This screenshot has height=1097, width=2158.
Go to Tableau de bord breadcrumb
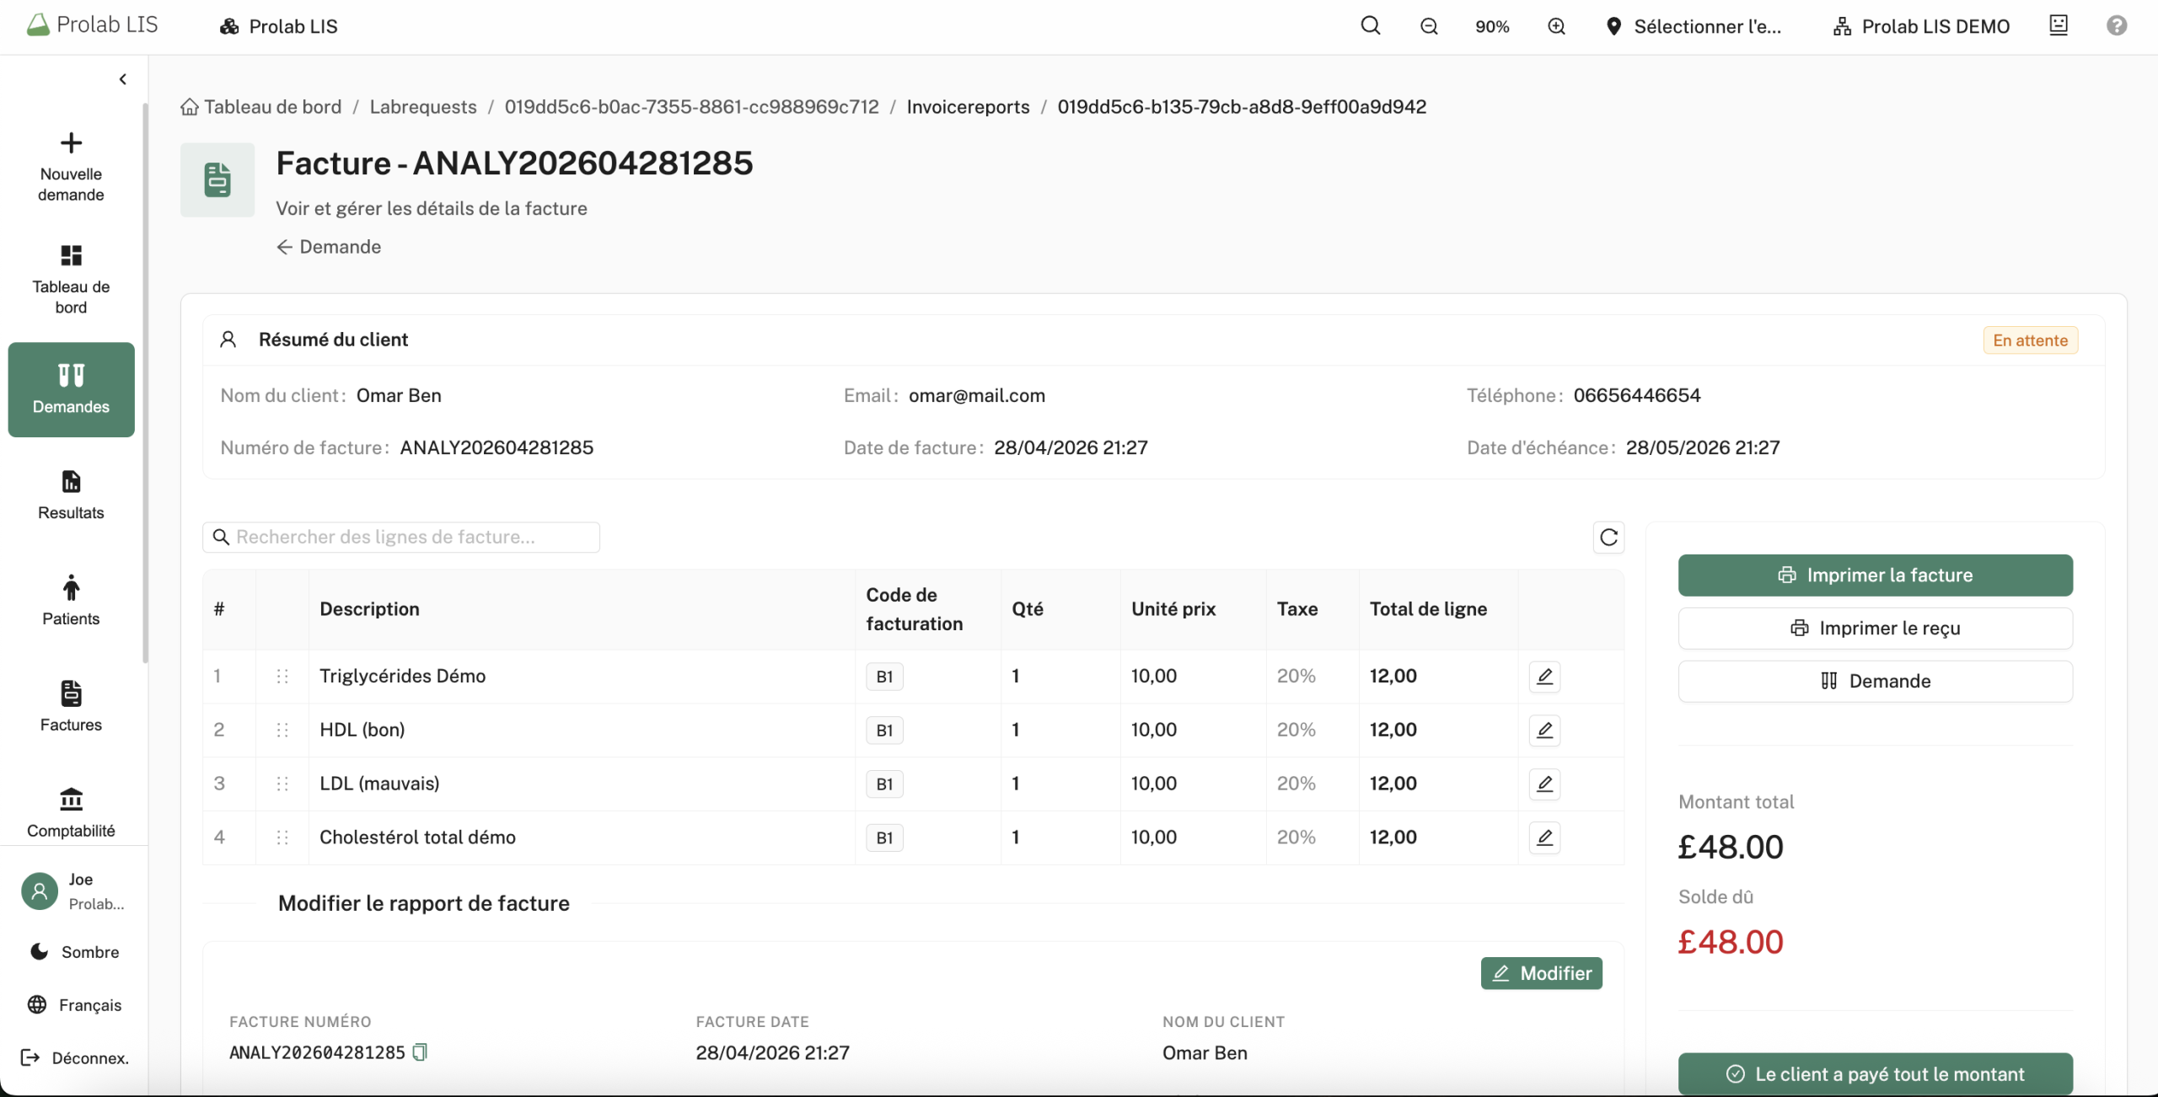click(x=261, y=107)
